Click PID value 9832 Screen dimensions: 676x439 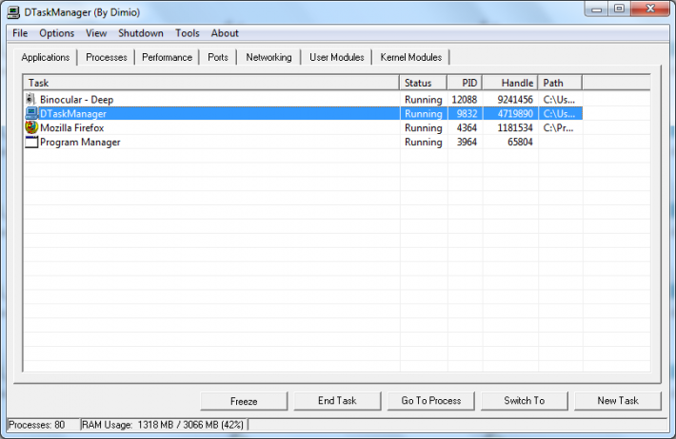(x=467, y=114)
